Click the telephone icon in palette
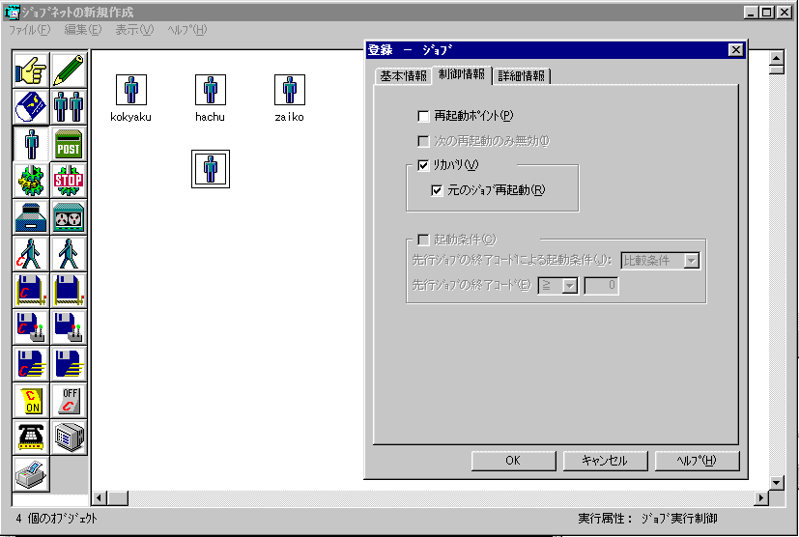 (31, 438)
